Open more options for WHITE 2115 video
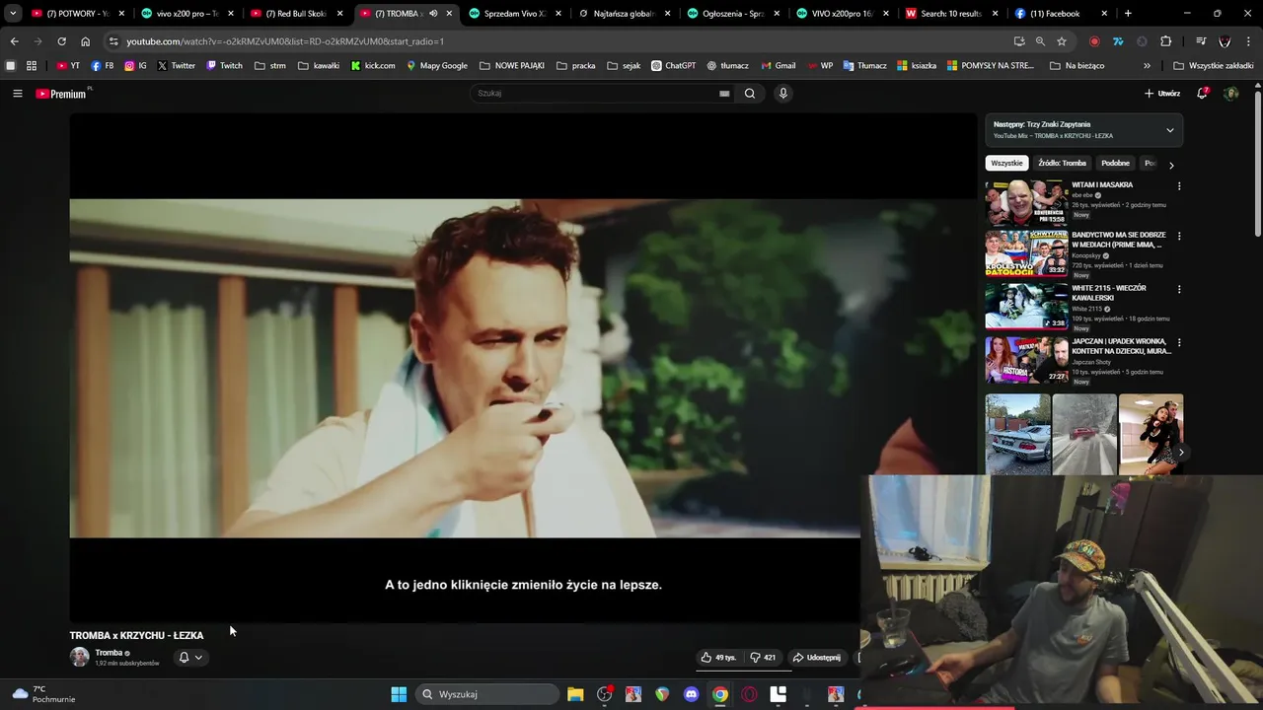Image resolution: width=1263 pixels, height=710 pixels. 1178,290
